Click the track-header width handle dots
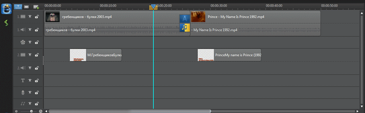Viewport: 365px width, 113px height. [x=43, y=60]
